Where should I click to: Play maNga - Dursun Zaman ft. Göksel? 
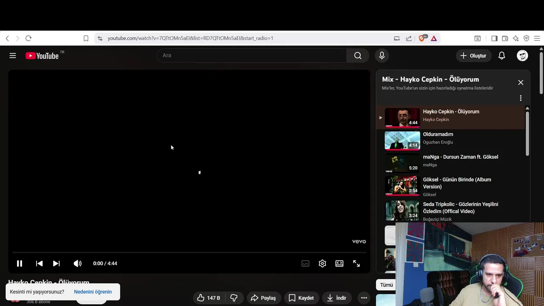(450, 163)
